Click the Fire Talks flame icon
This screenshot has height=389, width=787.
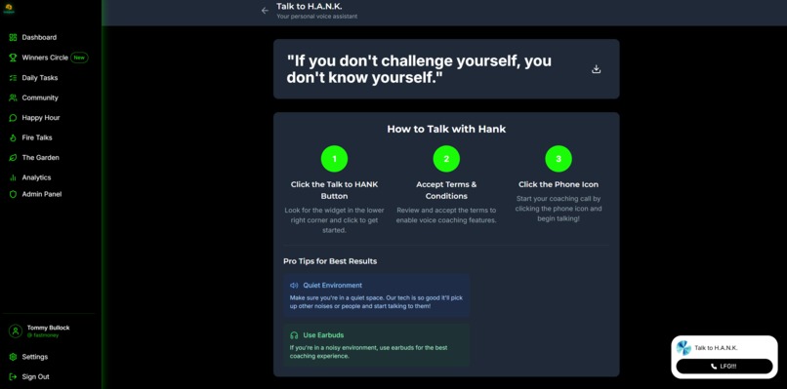(x=13, y=137)
